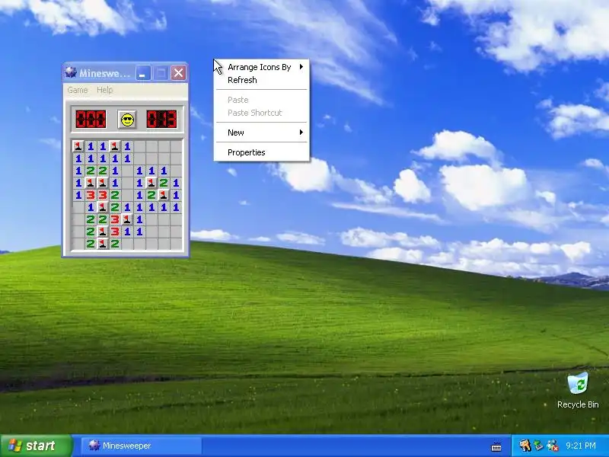Click the blue 1 in the seventh row
The image size is (609, 457).
point(139,219)
